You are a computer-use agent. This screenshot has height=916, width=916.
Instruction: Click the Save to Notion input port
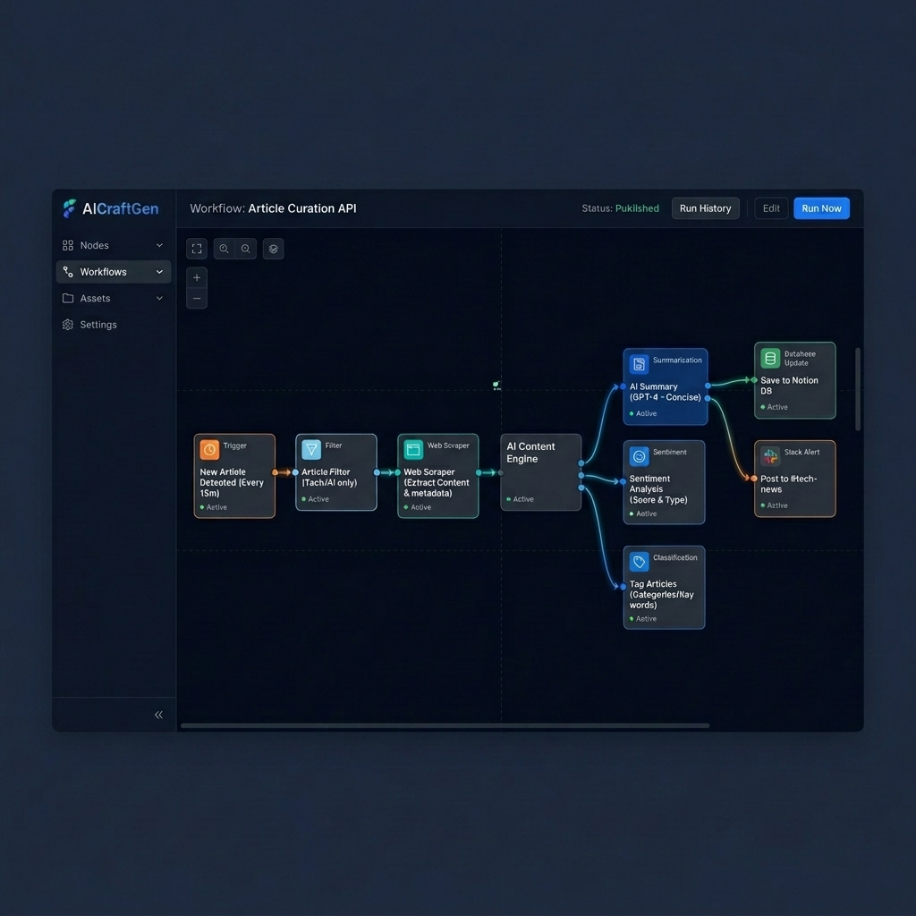[754, 379]
